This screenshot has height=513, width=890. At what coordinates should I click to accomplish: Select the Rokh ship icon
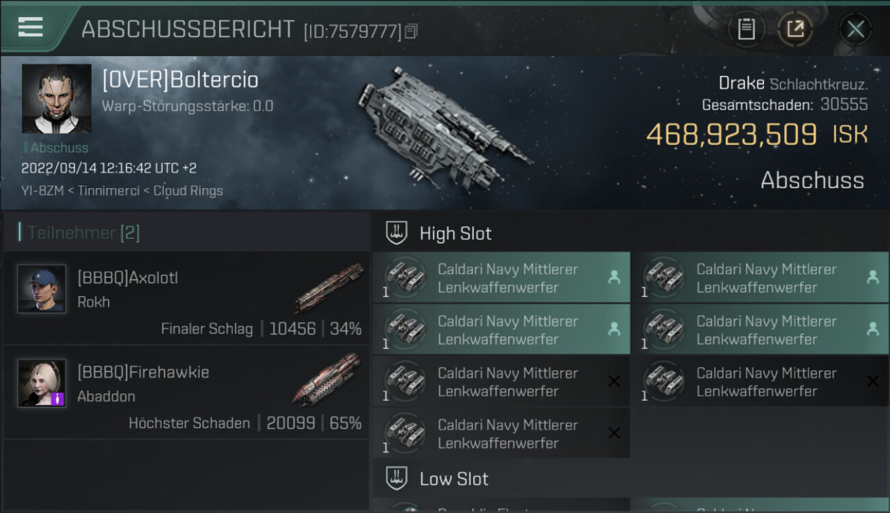point(330,287)
